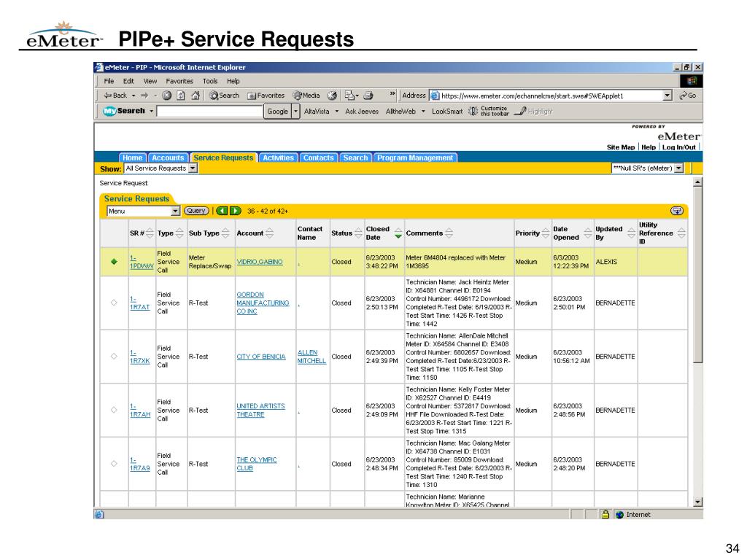This screenshot has width=747, height=560.
Task: Open the MySearch dropdown arrow
Action: 152,111
